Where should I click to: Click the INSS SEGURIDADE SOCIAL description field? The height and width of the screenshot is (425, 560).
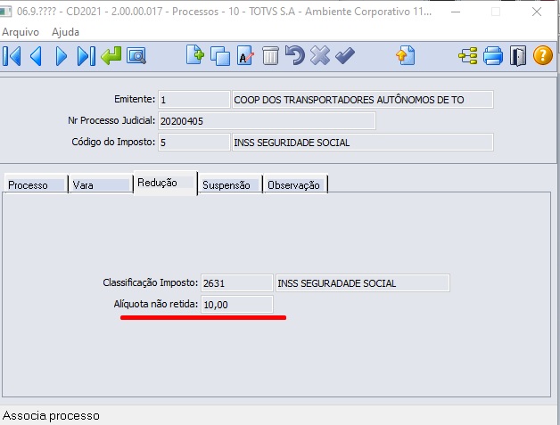click(x=363, y=143)
